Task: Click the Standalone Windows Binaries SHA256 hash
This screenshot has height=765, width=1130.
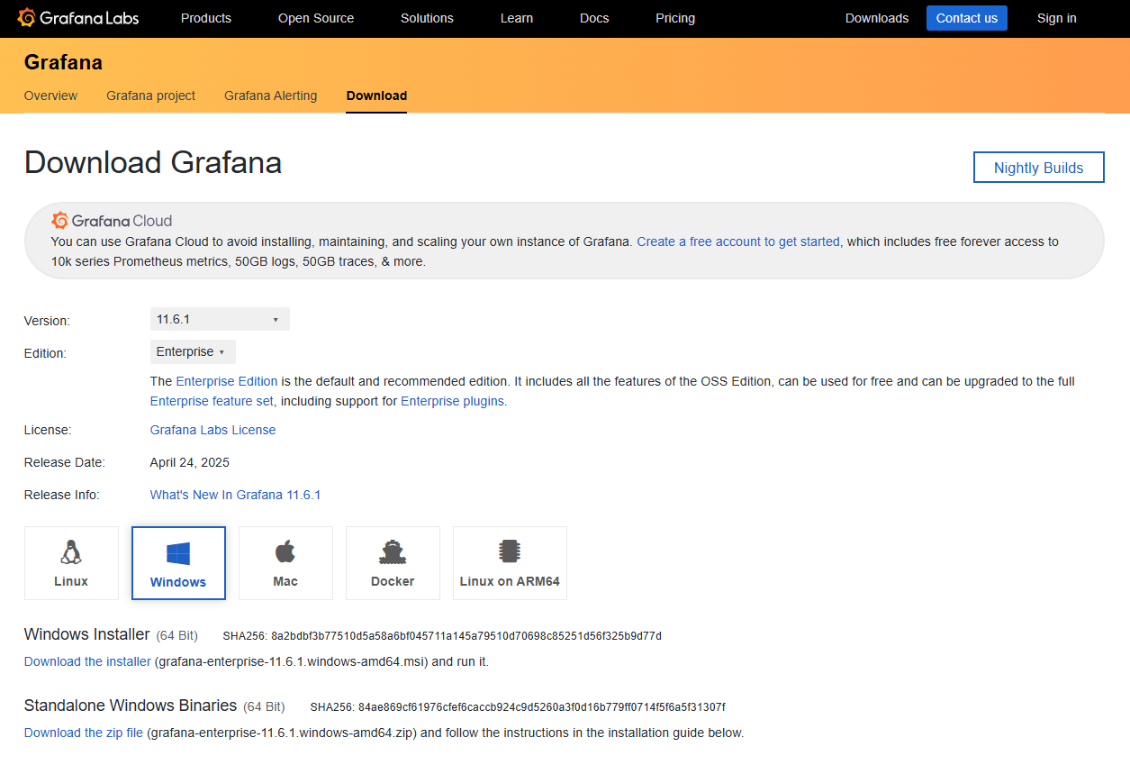Action: click(542, 707)
